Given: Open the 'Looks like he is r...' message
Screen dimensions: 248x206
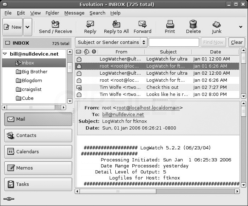Looking at the screenshot, I should [x=157, y=95].
